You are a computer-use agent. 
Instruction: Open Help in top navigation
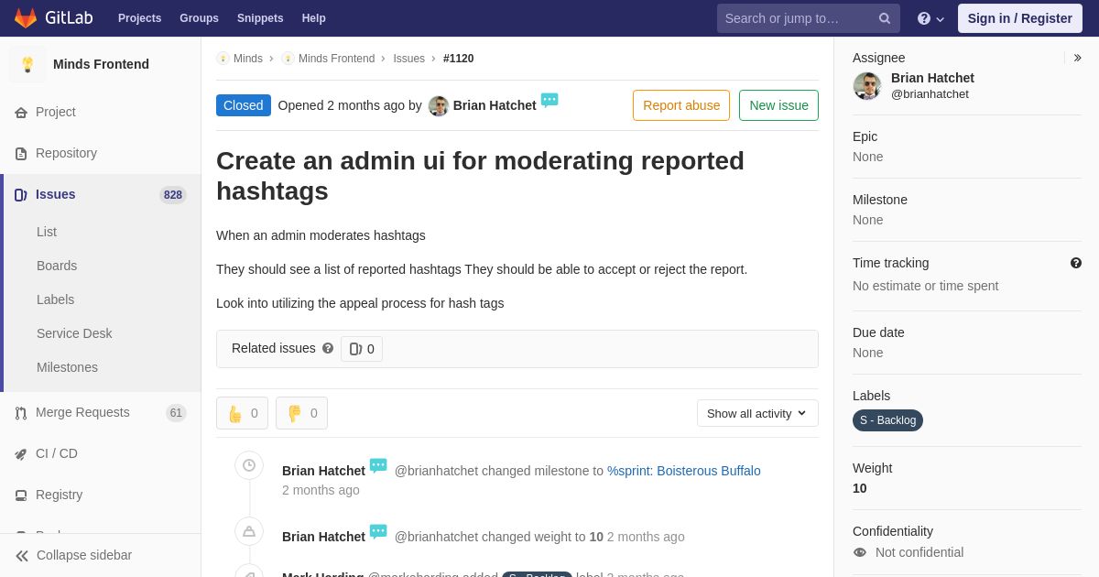[x=314, y=18]
